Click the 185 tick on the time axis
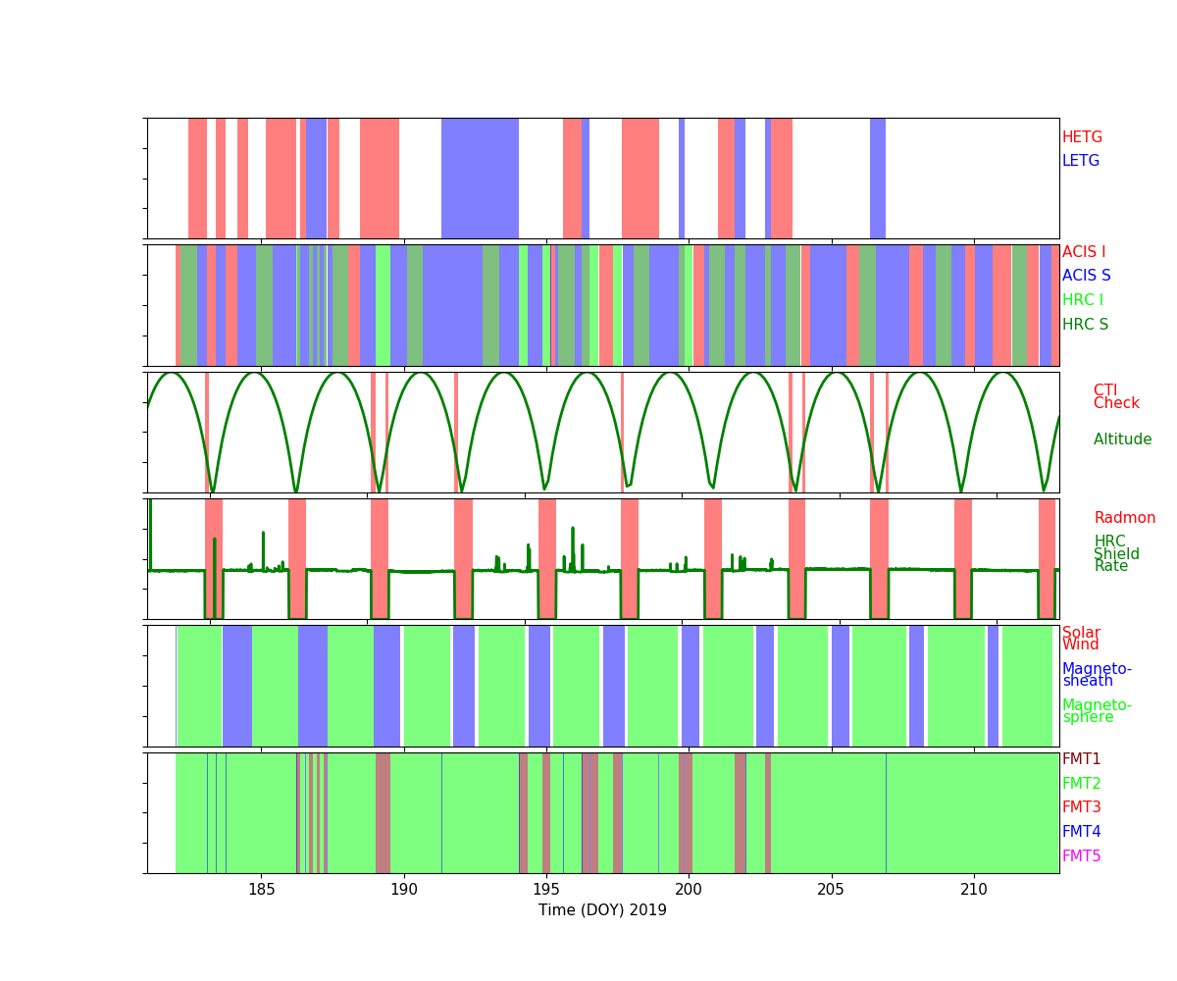 tap(262, 889)
